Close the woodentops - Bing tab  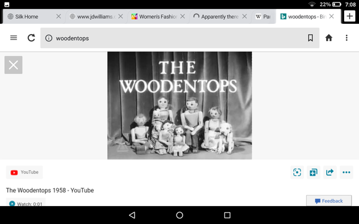click(331, 16)
